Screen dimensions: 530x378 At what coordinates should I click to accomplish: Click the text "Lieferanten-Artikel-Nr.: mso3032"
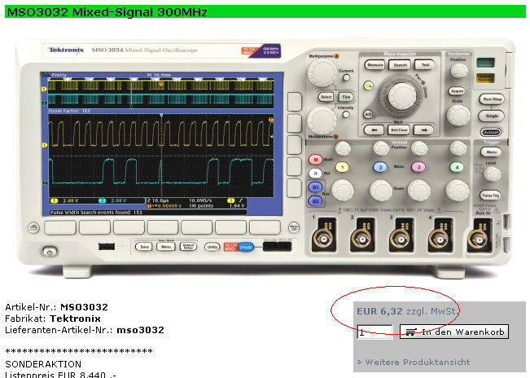click(85, 330)
